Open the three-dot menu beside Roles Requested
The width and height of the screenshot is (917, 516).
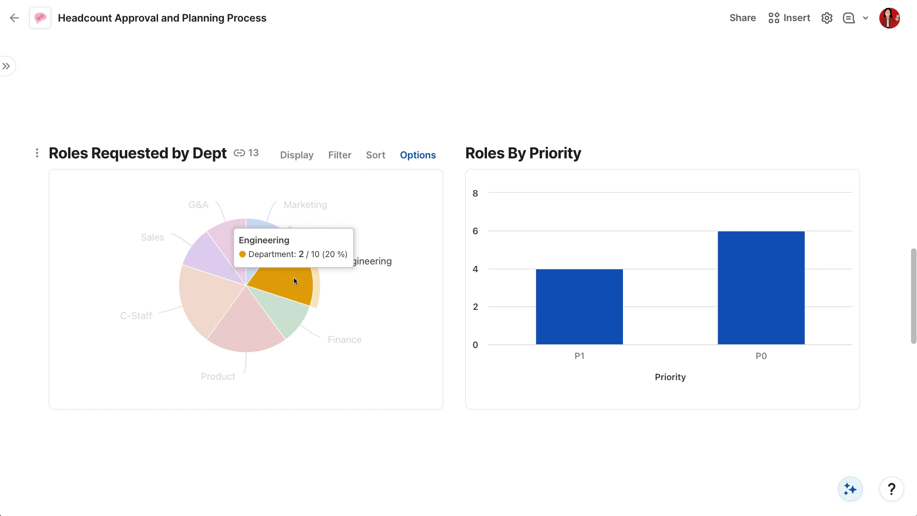click(x=37, y=153)
